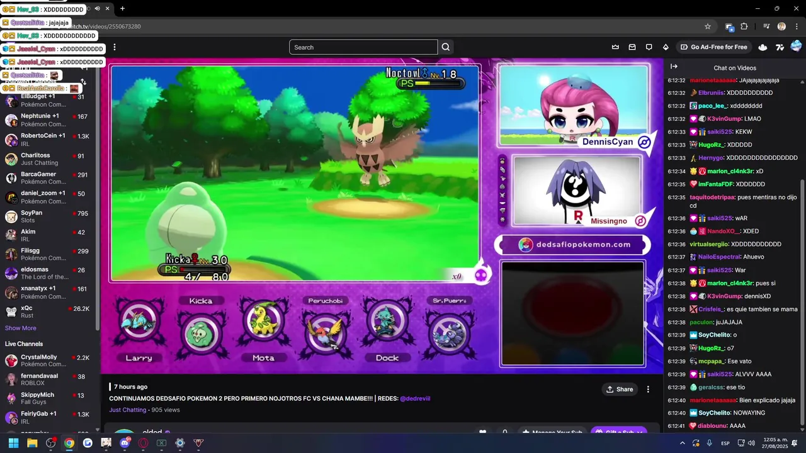Click Chrome icon in taskbar
The image size is (806, 453).
click(69, 443)
